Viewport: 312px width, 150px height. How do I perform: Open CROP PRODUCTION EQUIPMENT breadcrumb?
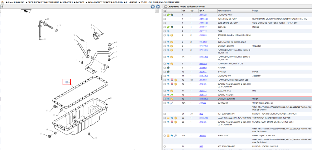(43, 2)
